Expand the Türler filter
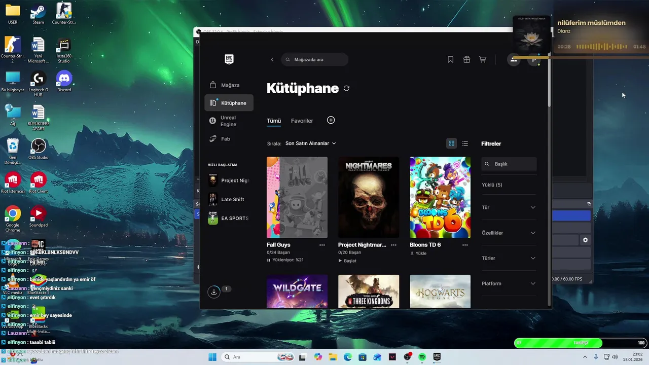This screenshot has height=365, width=649. coord(509,258)
